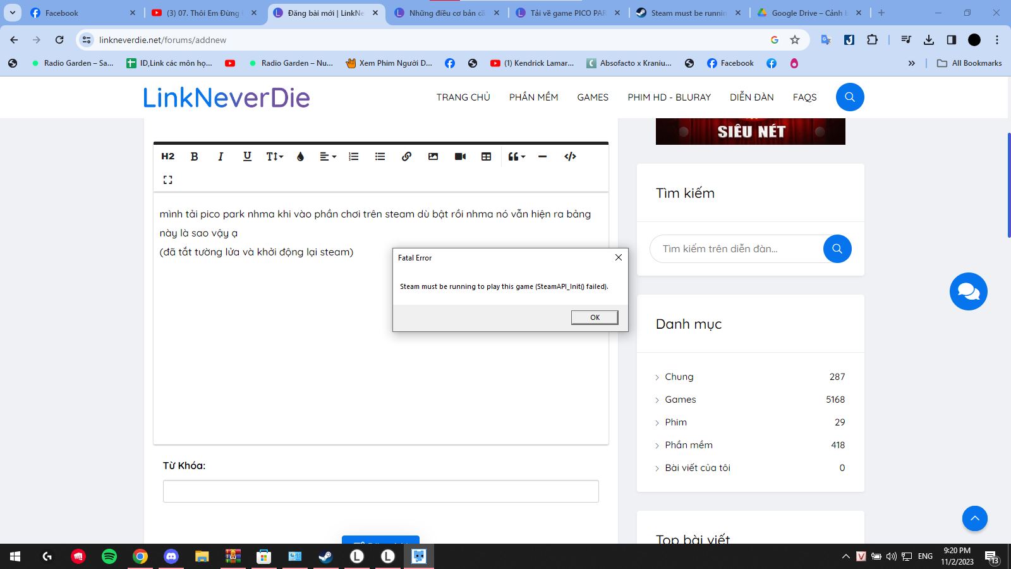Pick a text color with the droplet icon
The height and width of the screenshot is (569, 1011).
300,157
